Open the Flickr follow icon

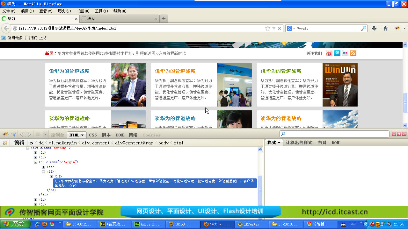pos(345,53)
